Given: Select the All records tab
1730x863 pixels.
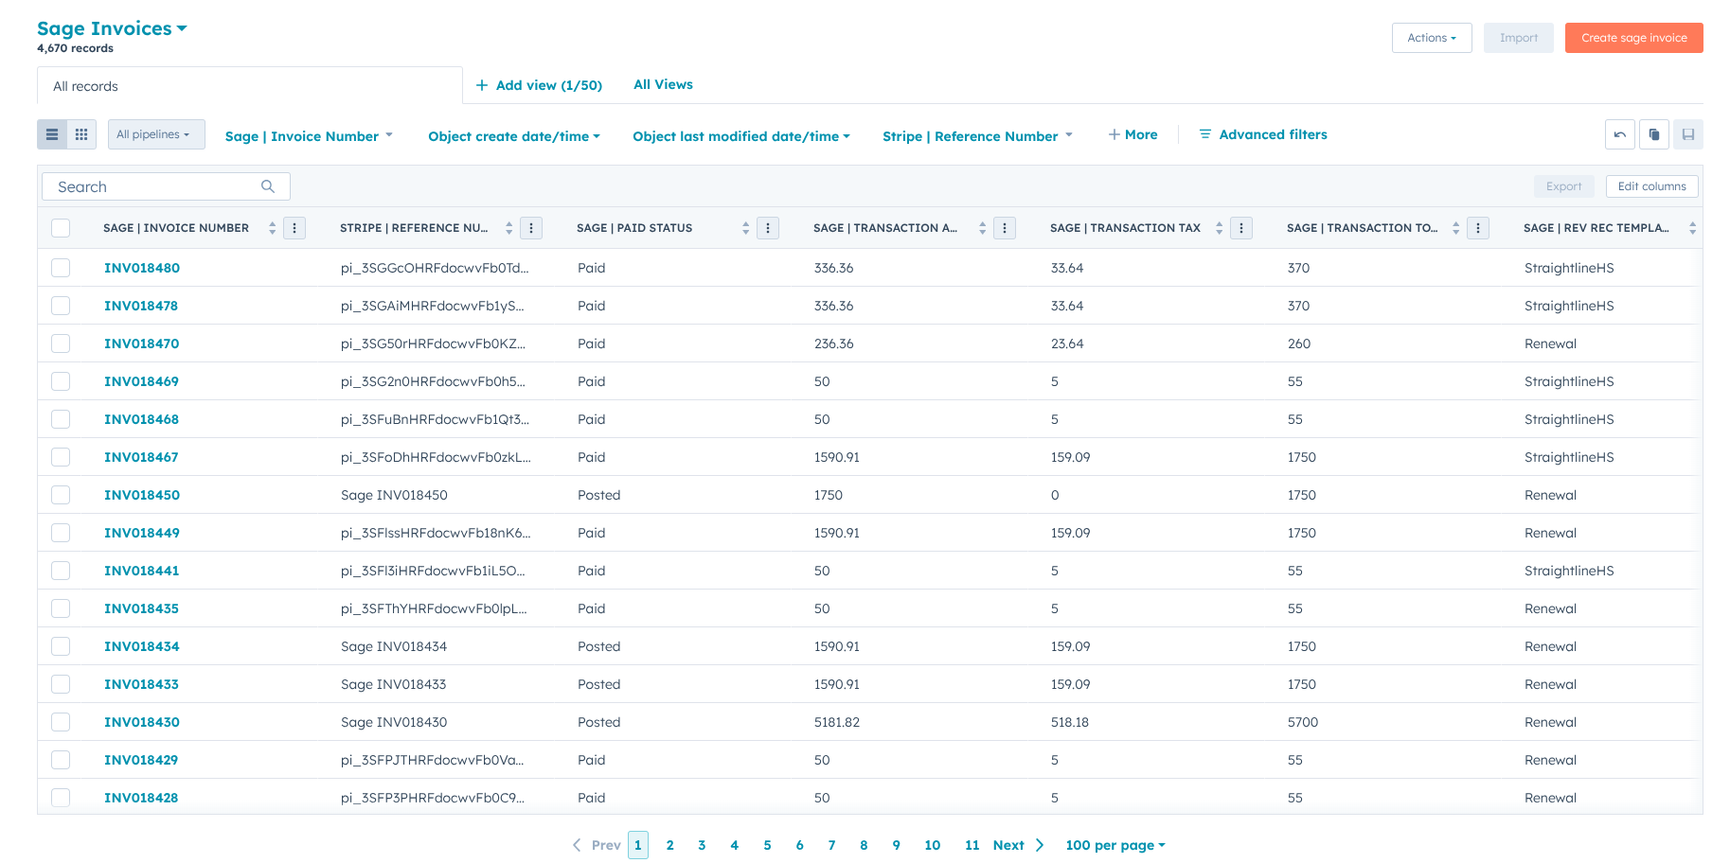Looking at the screenshot, I should 86,86.
